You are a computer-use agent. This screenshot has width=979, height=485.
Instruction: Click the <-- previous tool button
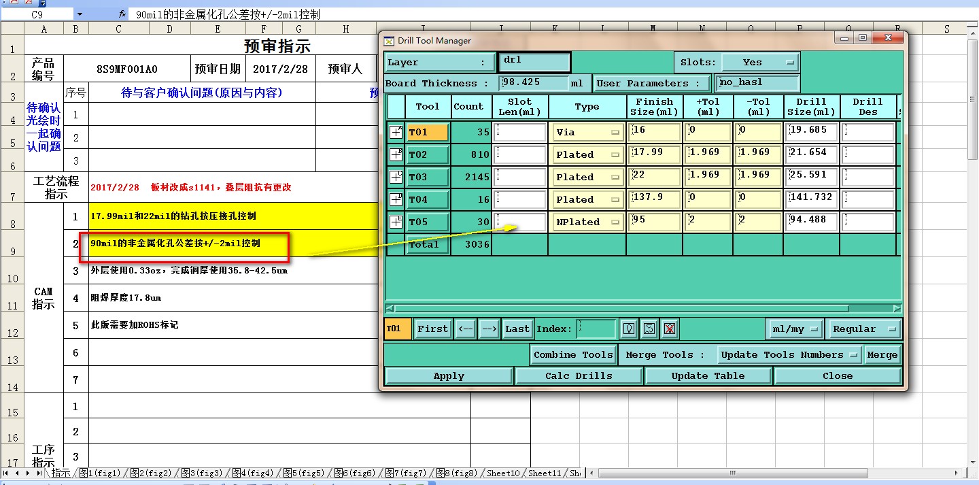[x=465, y=329]
